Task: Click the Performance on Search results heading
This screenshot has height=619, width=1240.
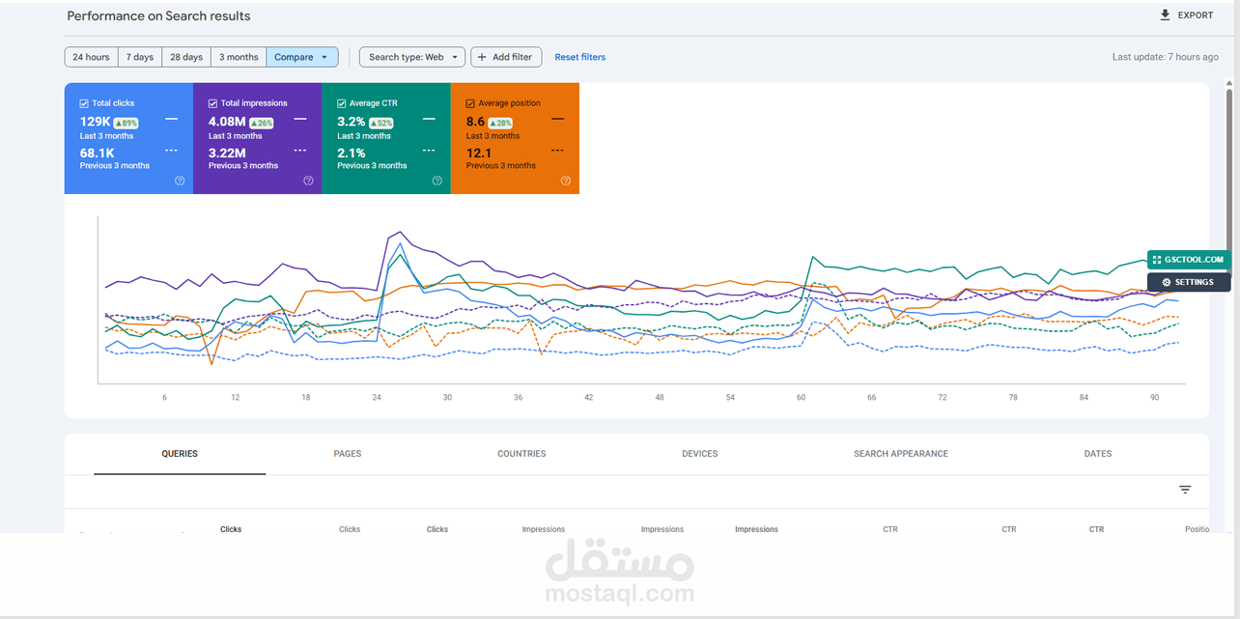Action: point(158,15)
